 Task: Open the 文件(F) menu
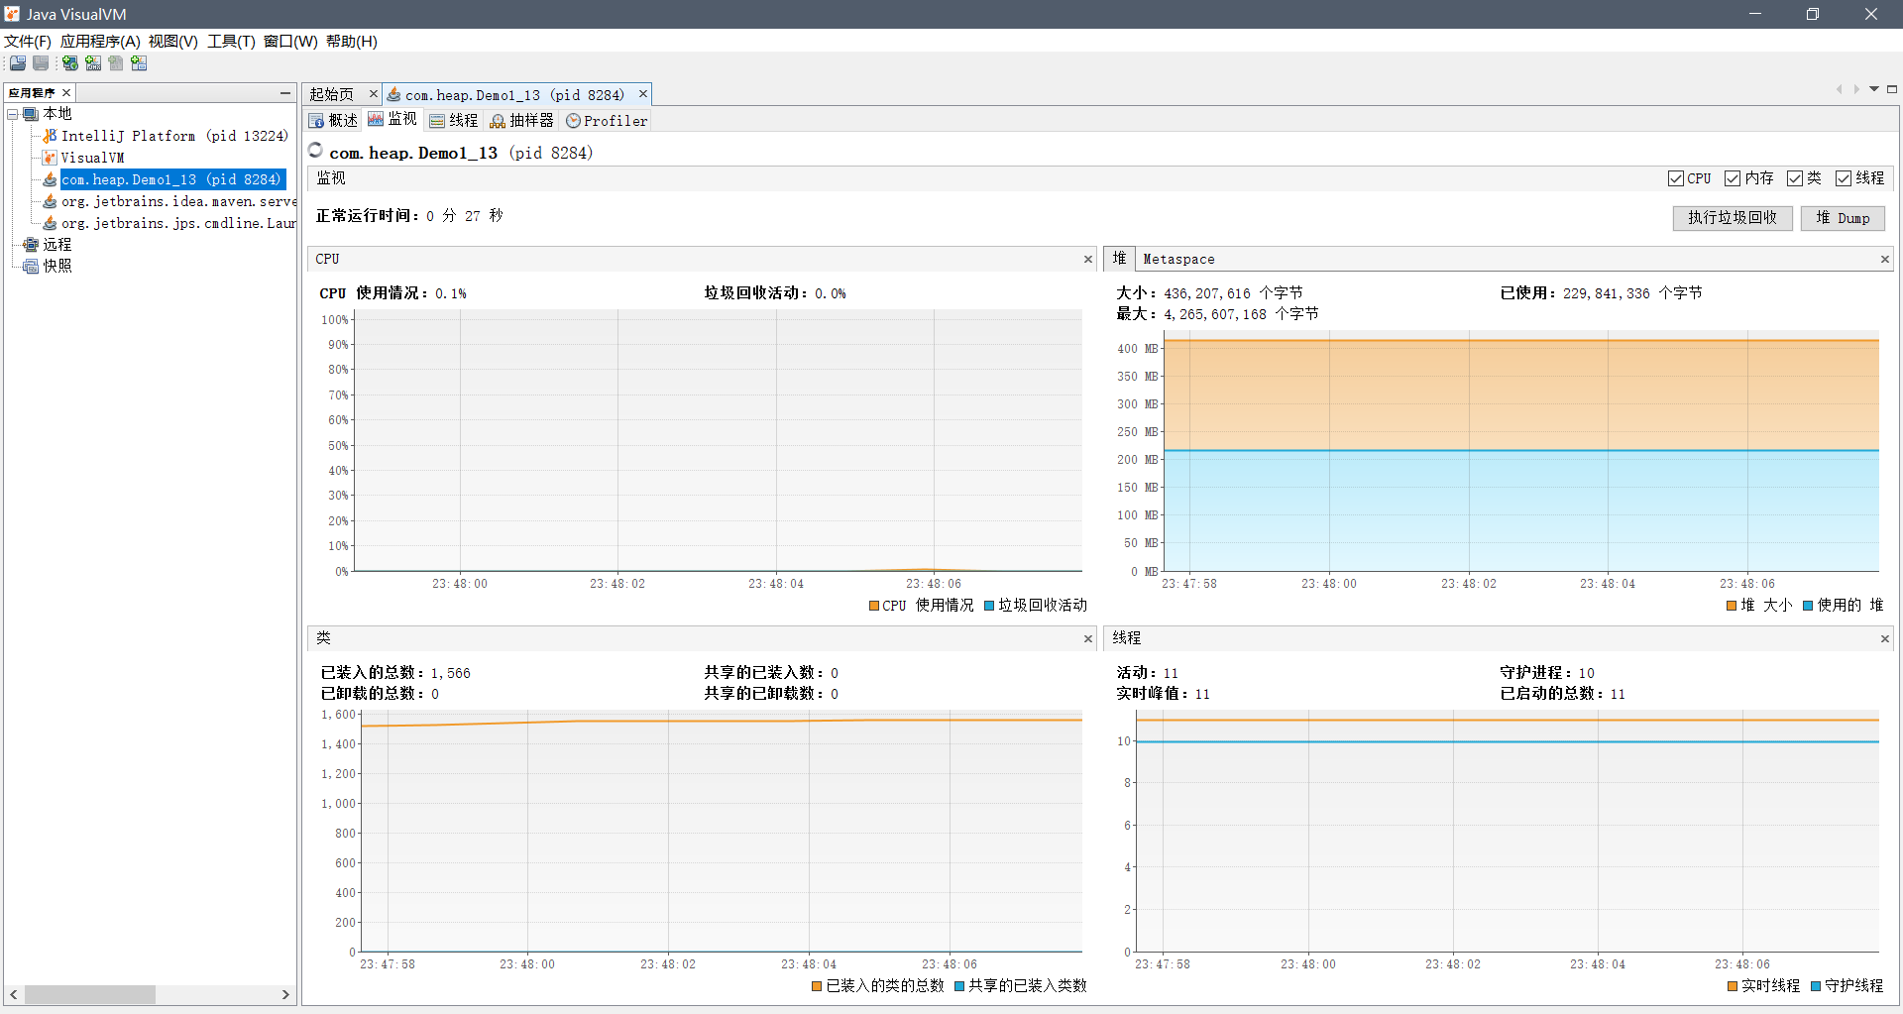28,42
